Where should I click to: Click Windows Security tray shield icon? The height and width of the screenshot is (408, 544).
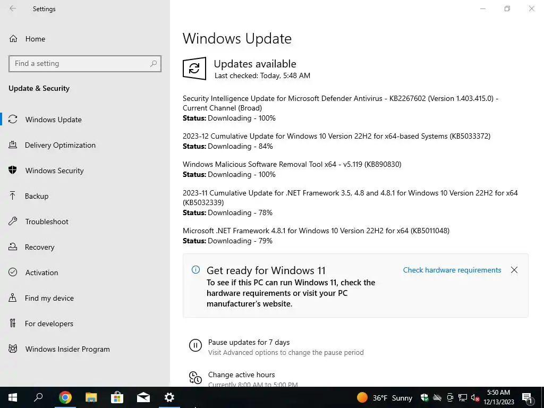click(424, 397)
